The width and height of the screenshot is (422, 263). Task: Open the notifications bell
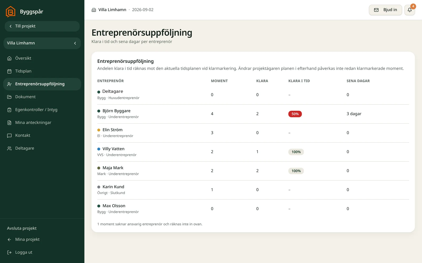pos(410,10)
